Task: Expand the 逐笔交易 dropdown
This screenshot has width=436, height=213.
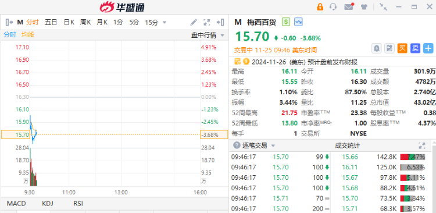Action: pos(273,145)
